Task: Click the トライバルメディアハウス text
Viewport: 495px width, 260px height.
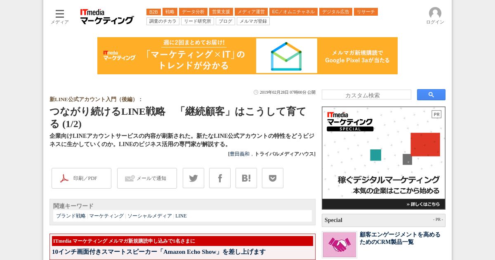Action: coord(284,154)
